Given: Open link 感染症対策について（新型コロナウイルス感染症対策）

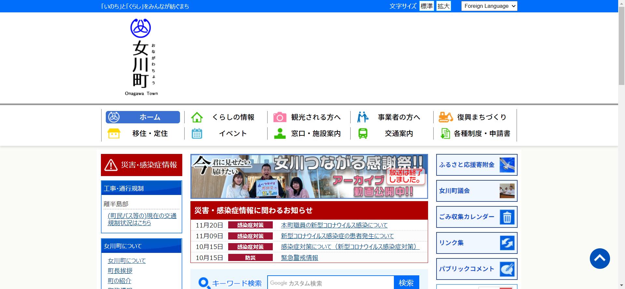Looking at the screenshot, I should click(x=350, y=247).
